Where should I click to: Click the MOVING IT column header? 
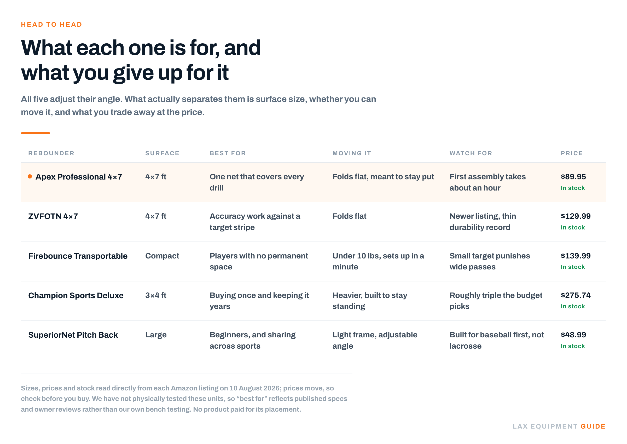(352, 153)
